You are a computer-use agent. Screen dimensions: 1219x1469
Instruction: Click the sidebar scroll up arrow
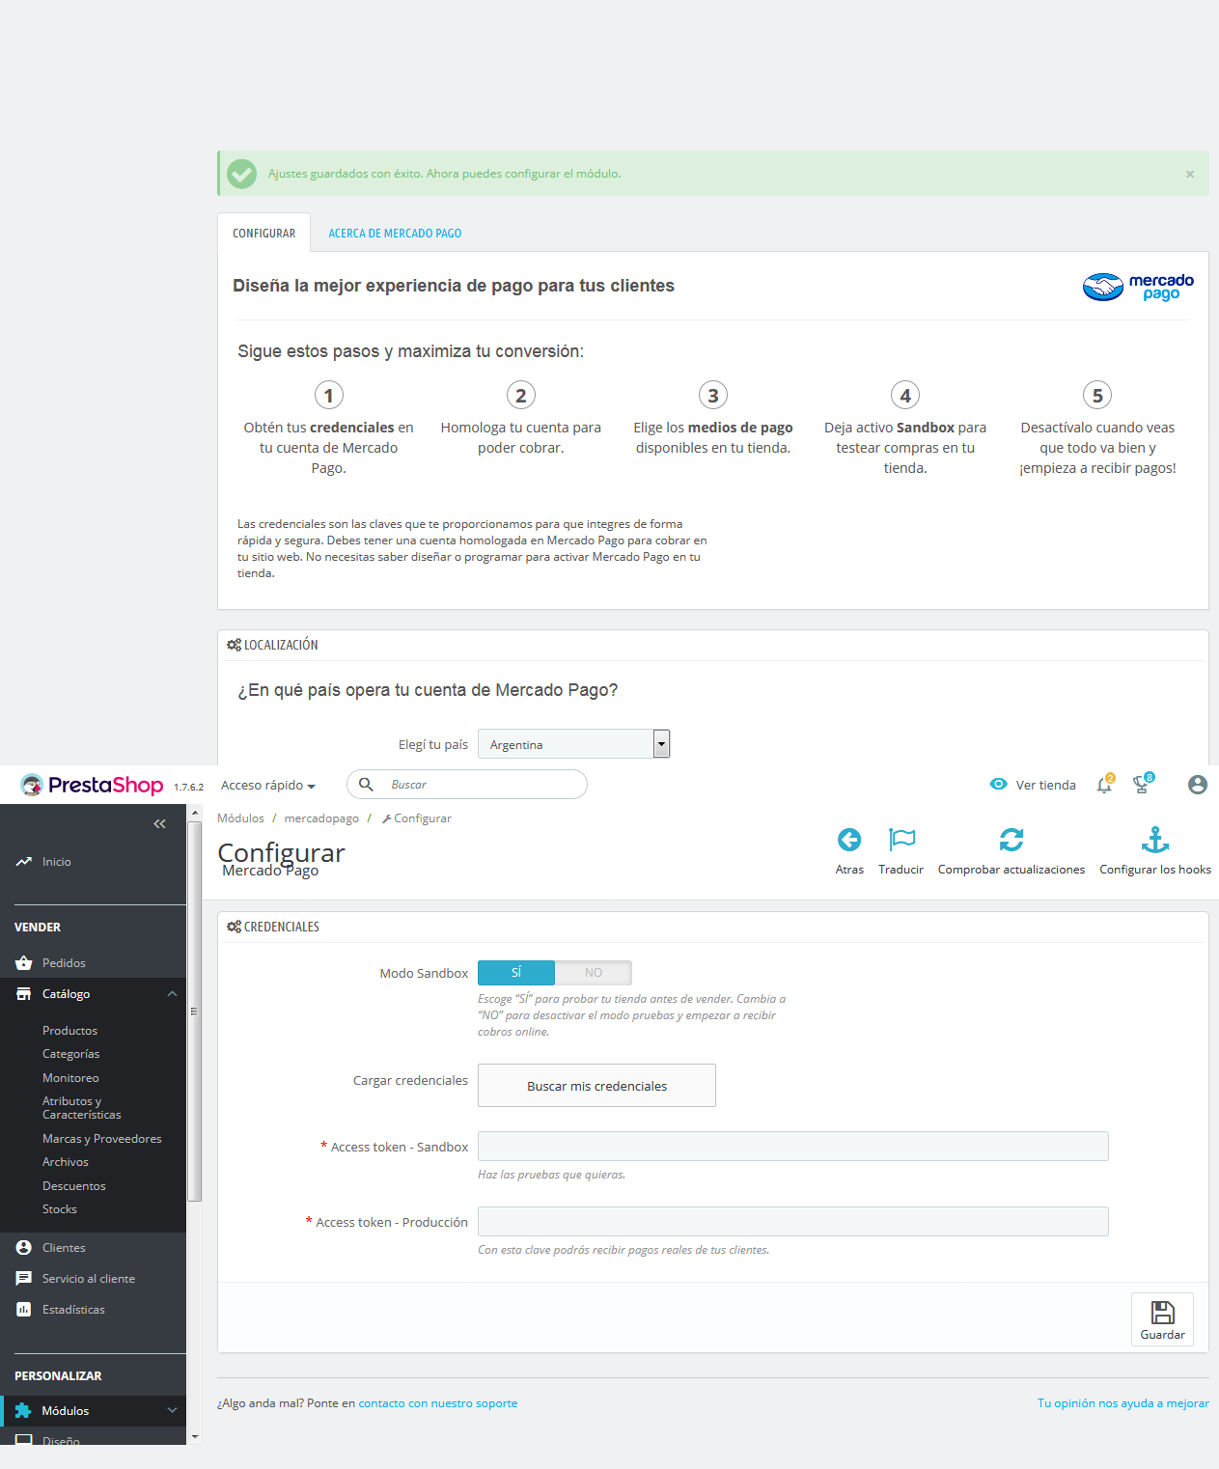[195, 813]
